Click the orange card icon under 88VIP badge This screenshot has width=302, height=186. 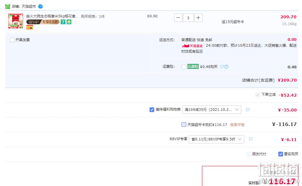tap(30, 28)
